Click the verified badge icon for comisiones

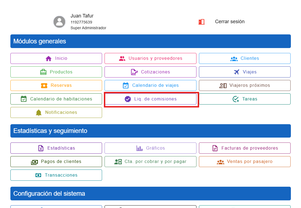point(128,99)
